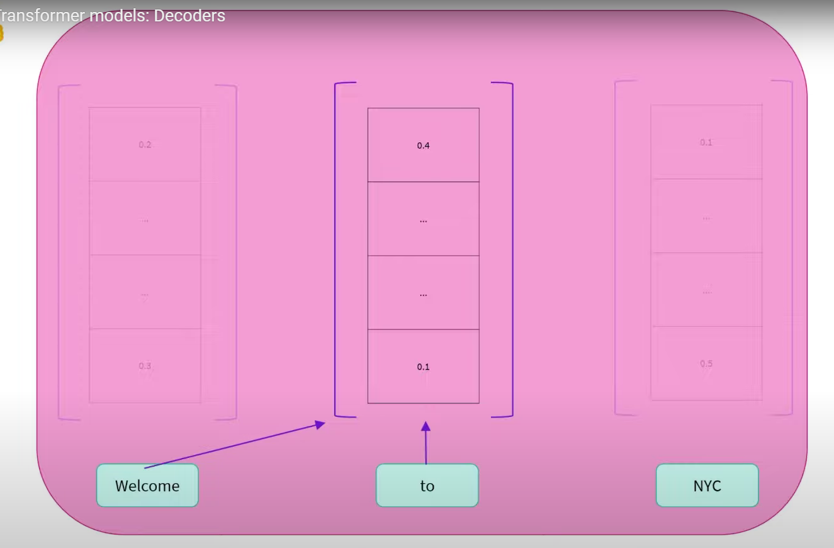Image resolution: width=834 pixels, height=548 pixels.
Task: Click the faded 0.2 cell in left vector
Action: tap(145, 144)
